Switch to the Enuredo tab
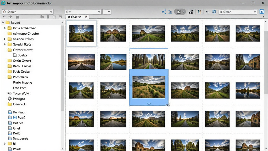Image resolution: width=268 pixels, height=151 pixels. [75, 17]
